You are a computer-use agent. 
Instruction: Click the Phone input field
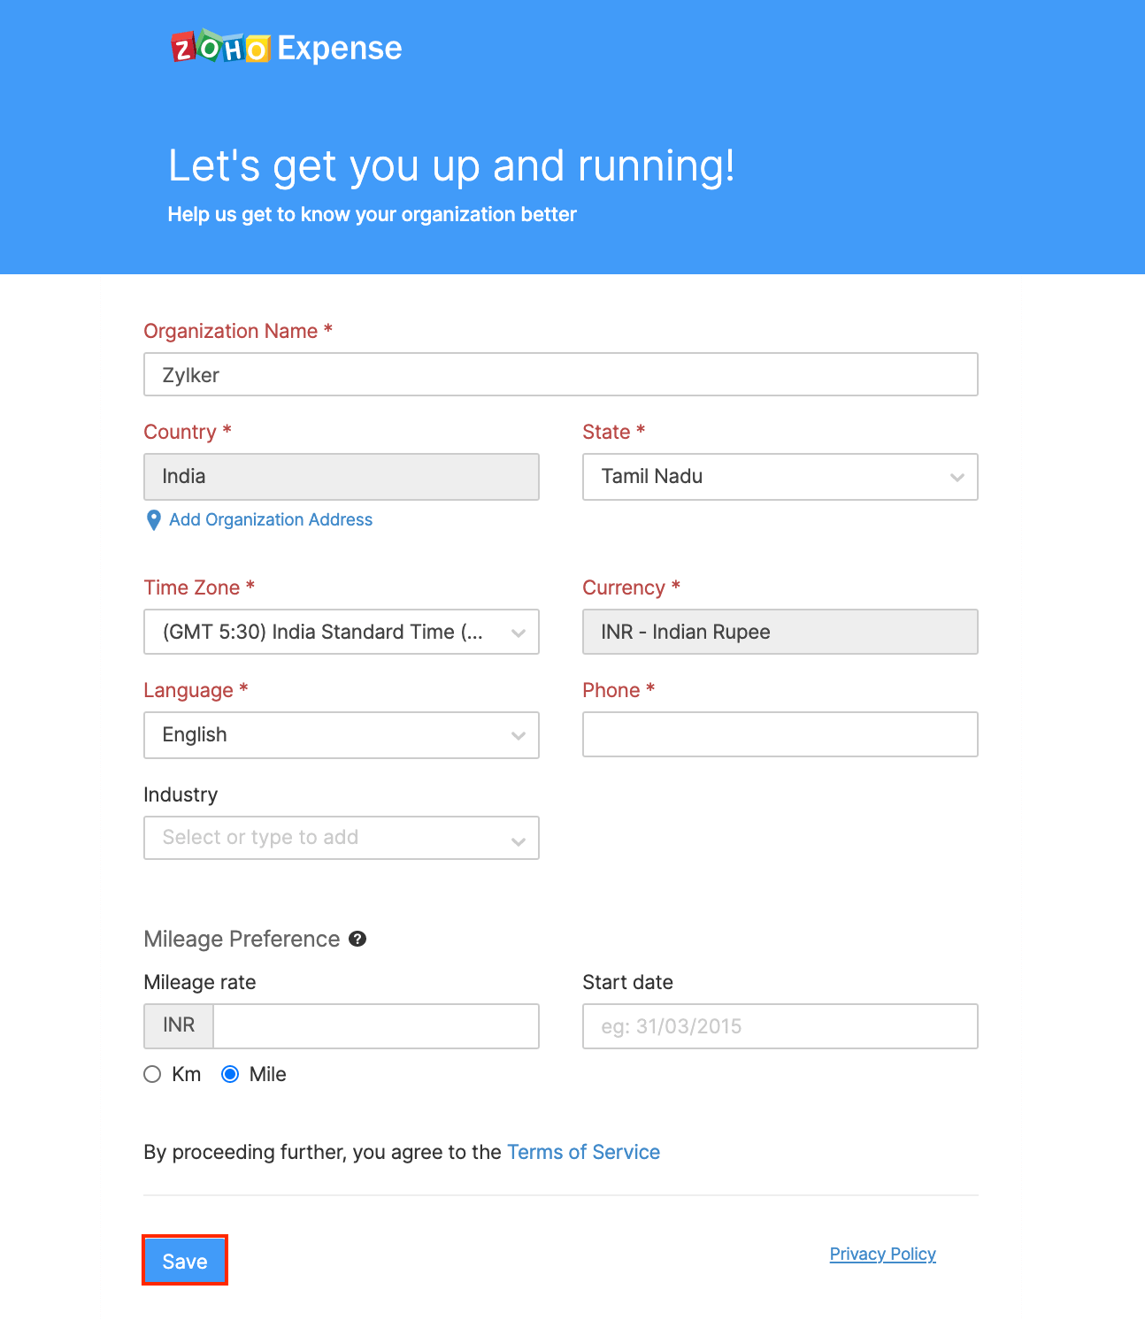[x=780, y=734]
